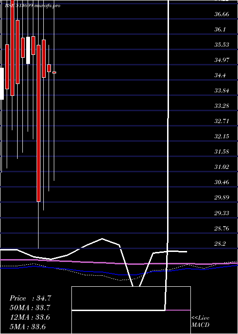Click the 5MA : 33.6 readout
Viewport: 238px width, 334px height.
(x=28, y=326)
